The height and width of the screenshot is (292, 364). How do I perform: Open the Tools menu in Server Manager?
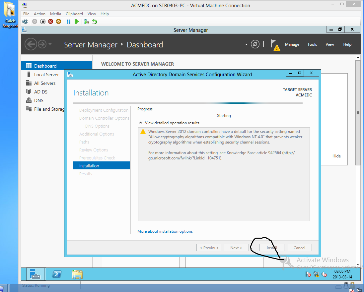pyautogui.click(x=312, y=44)
